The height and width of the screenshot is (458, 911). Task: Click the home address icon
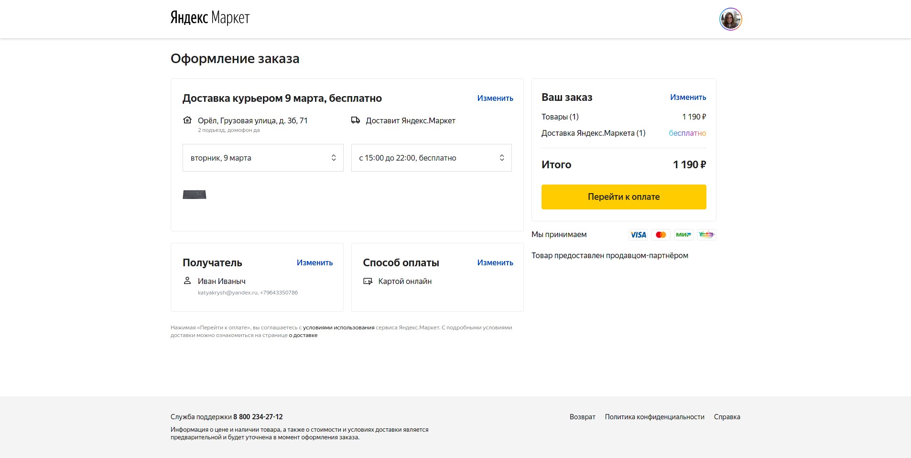tap(187, 120)
